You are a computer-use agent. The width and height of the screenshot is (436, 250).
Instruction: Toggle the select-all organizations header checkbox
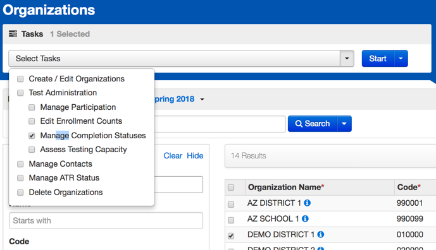click(231, 187)
